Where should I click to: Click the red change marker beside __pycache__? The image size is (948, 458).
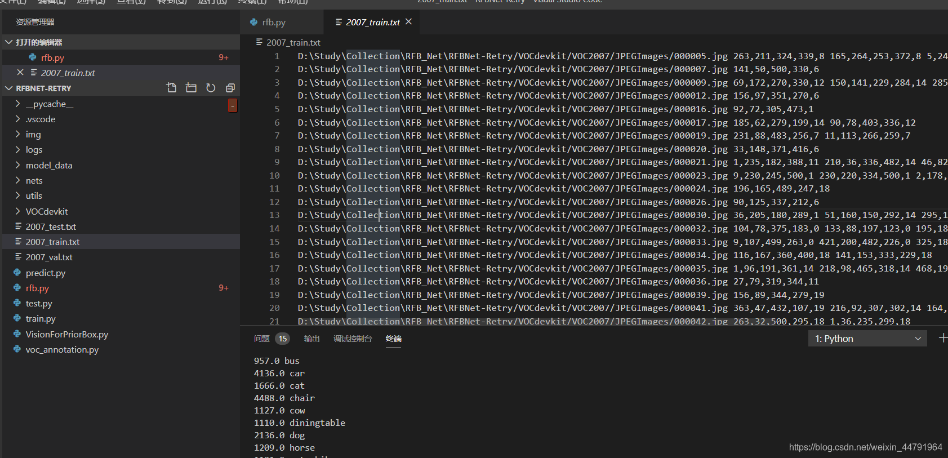point(232,105)
